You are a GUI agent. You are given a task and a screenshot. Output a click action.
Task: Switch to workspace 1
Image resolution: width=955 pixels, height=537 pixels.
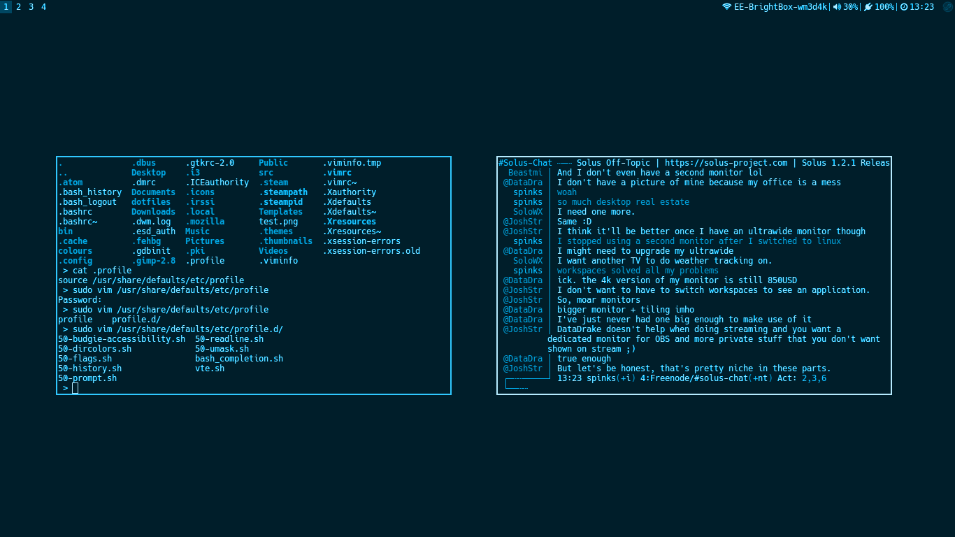[x=6, y=6]
